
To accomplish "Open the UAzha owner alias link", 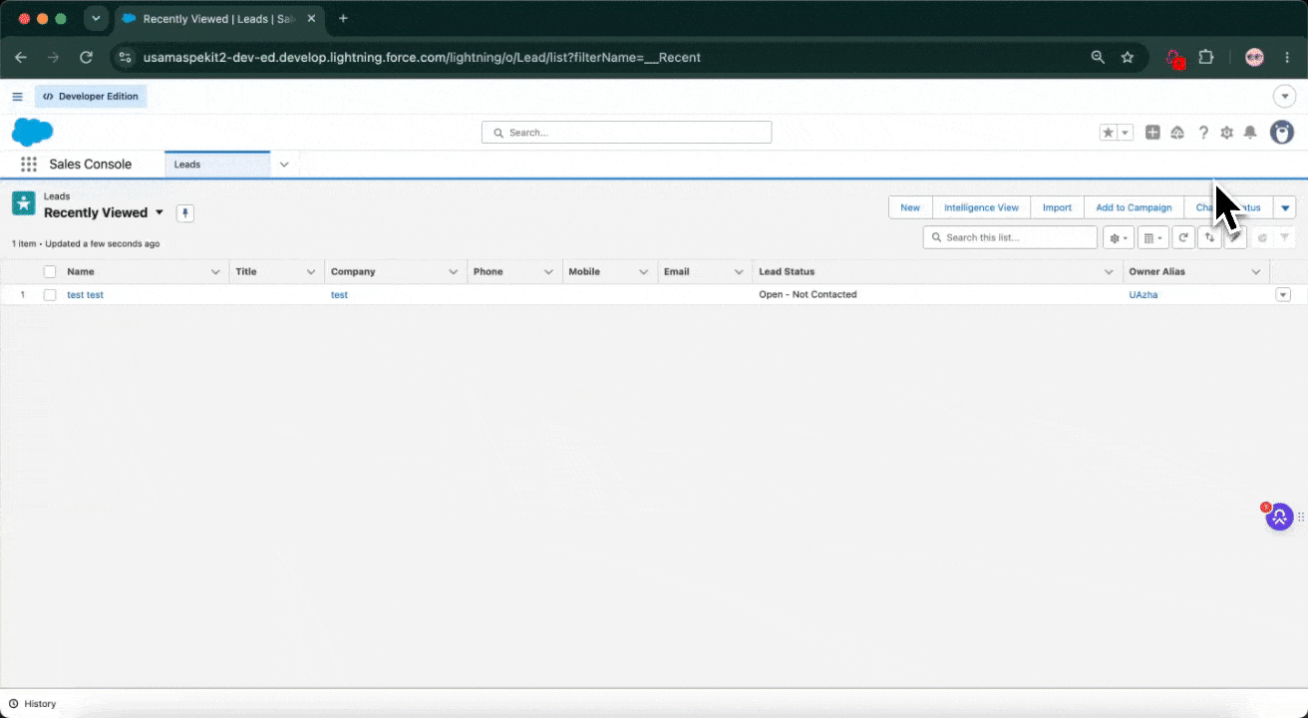I will click(x=1144, y=295).
